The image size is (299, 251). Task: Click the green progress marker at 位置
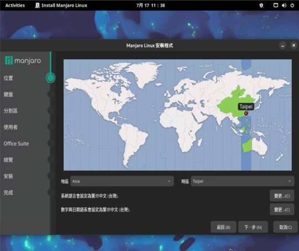pyautogui.click(x=50, y=78)
